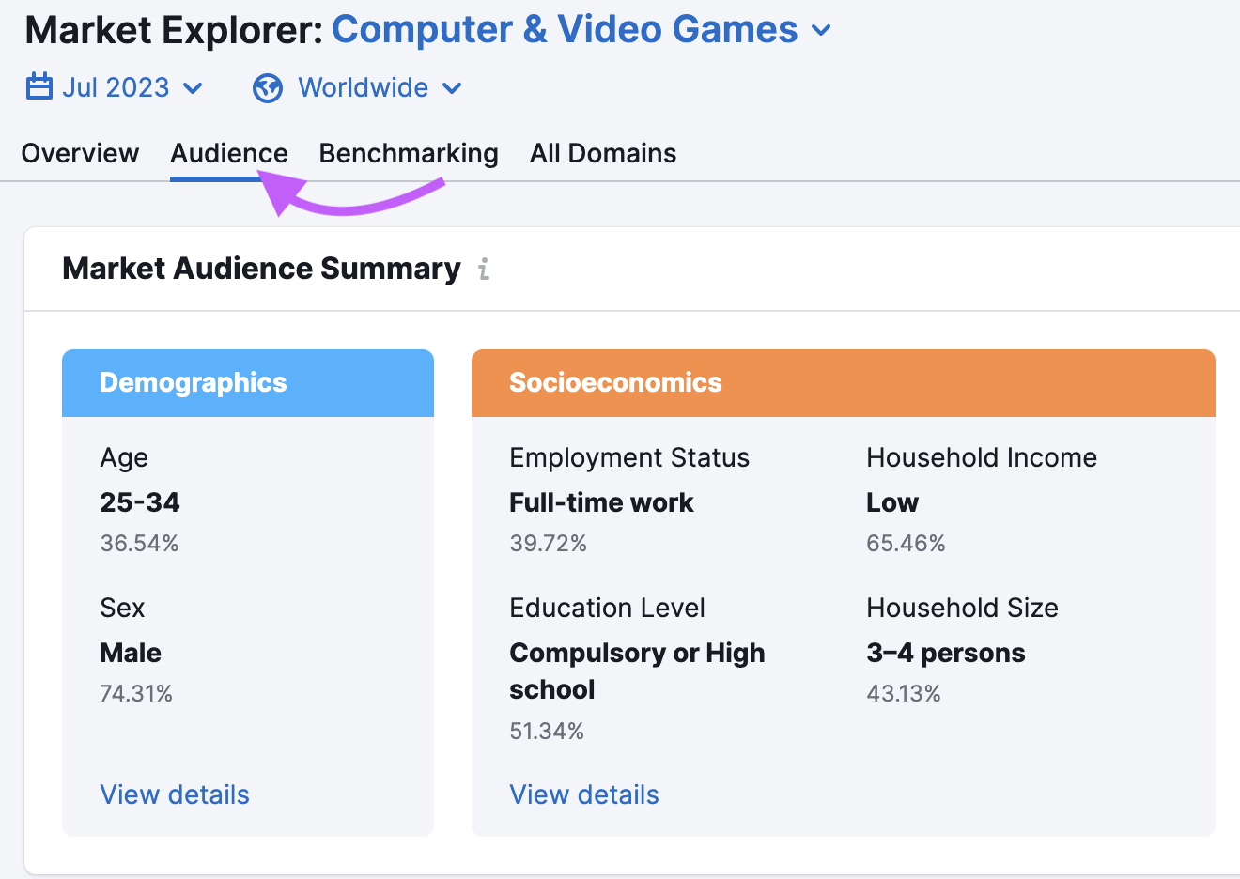Screen dimensions: 1240x879
Task: Click the chevron after Computer & Video Games
Action: (821, 31)
